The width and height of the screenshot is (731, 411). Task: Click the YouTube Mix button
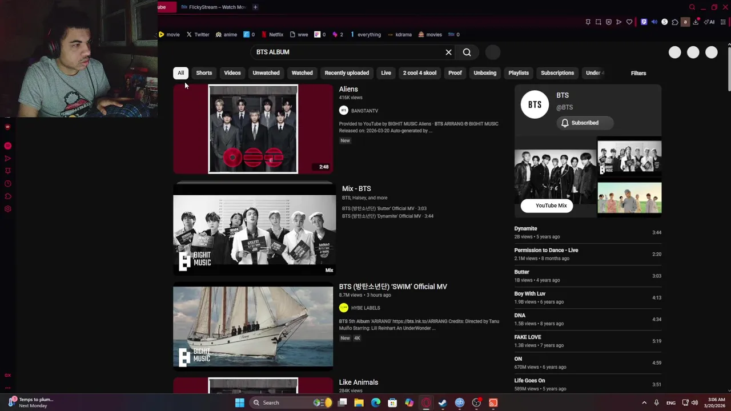(547, 205)
